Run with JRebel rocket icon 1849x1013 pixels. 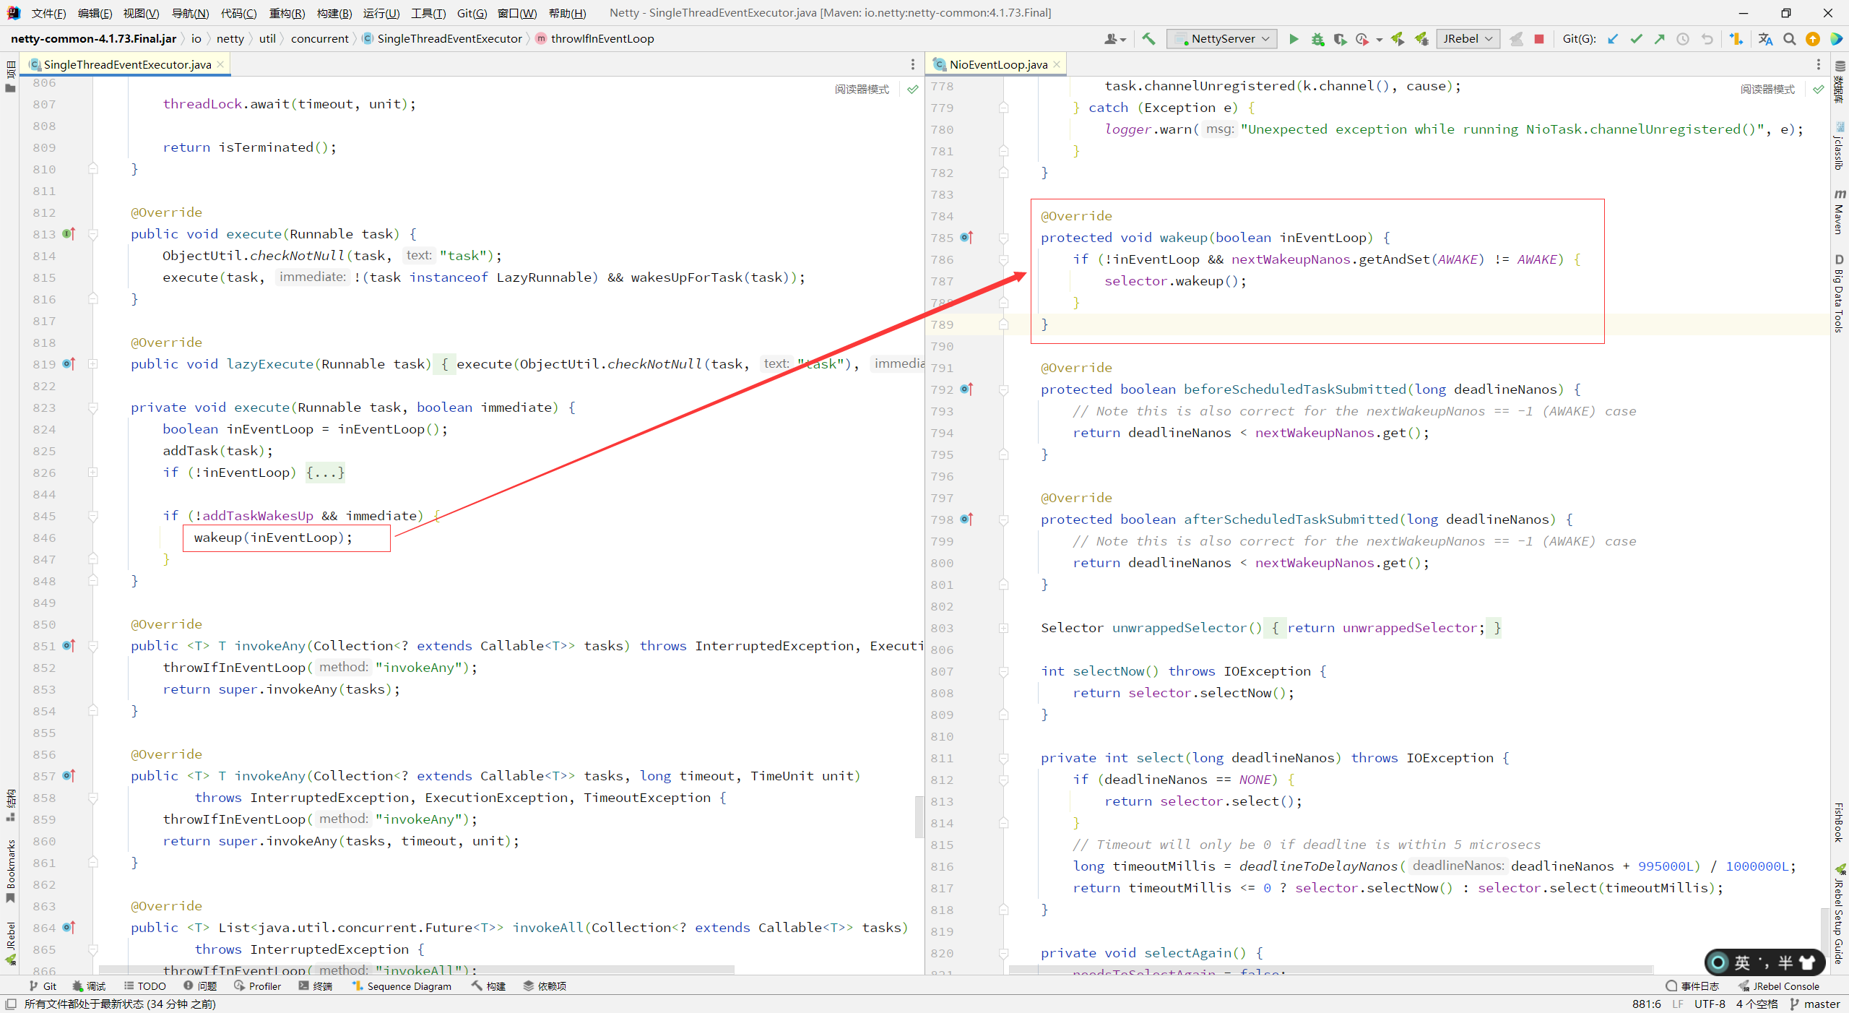[1398, 39]
